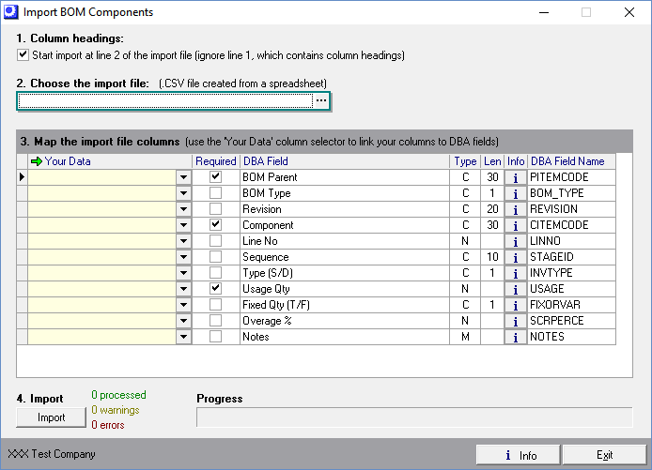Browse for the import file with ellipsis button

tap(321, 100)
